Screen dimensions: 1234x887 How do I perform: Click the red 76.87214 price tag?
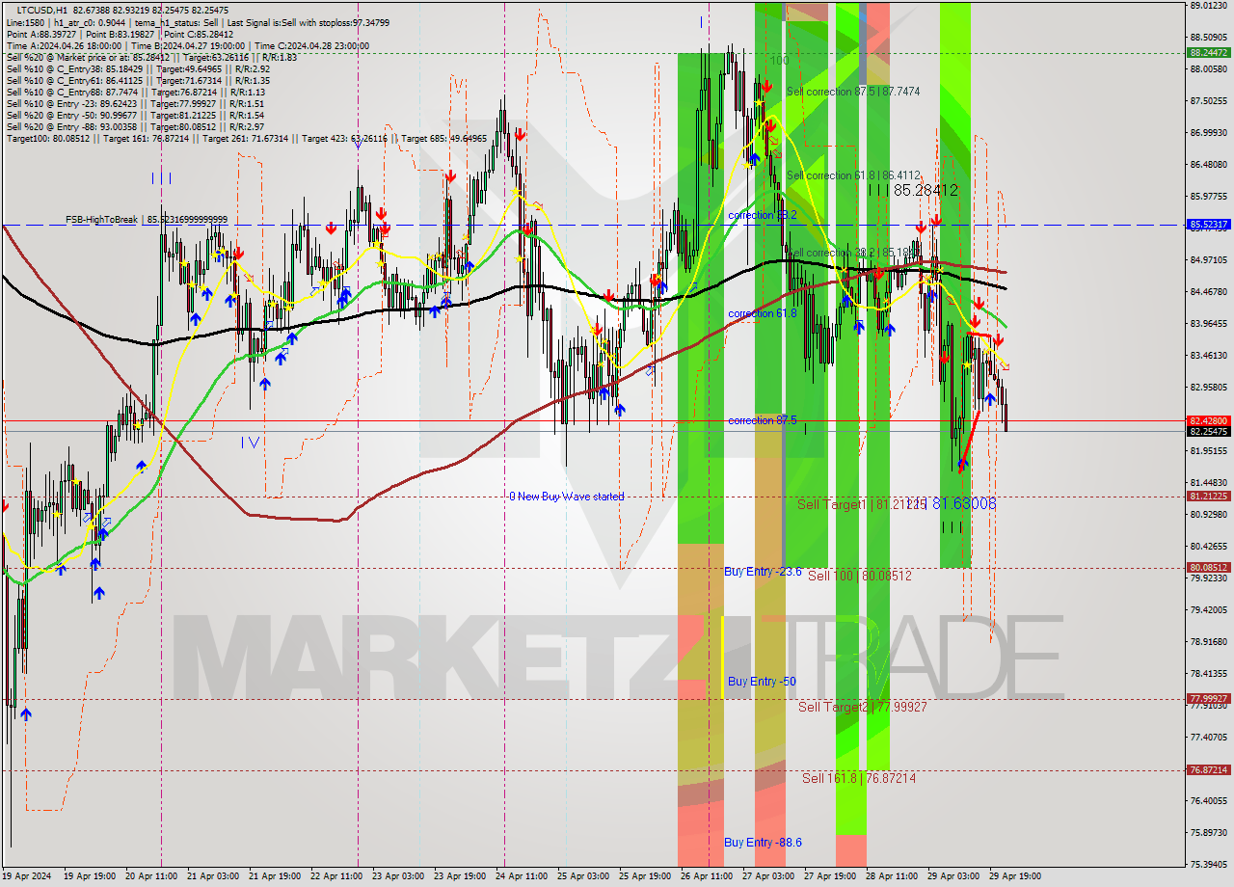tap(1208, 770)
